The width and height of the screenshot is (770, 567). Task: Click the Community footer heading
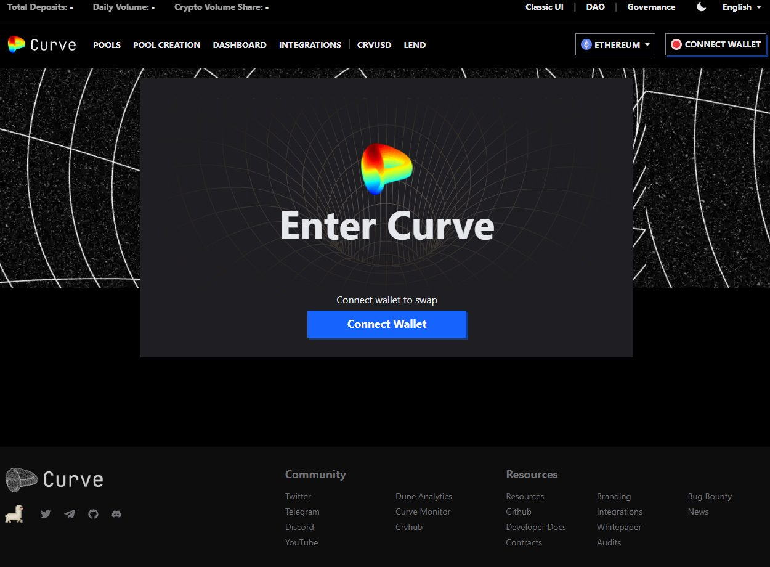point(315,475)
